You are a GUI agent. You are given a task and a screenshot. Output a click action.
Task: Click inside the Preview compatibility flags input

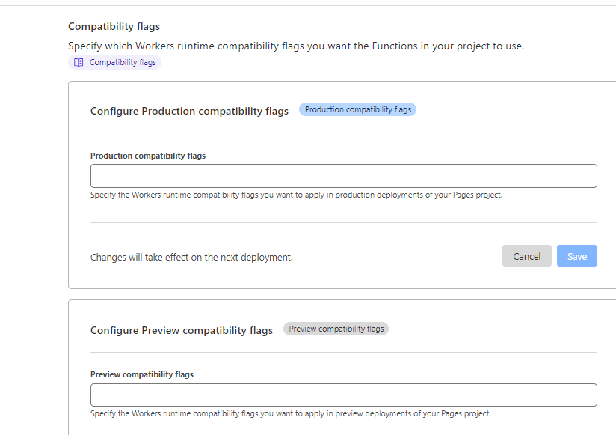tap(343, 395)
